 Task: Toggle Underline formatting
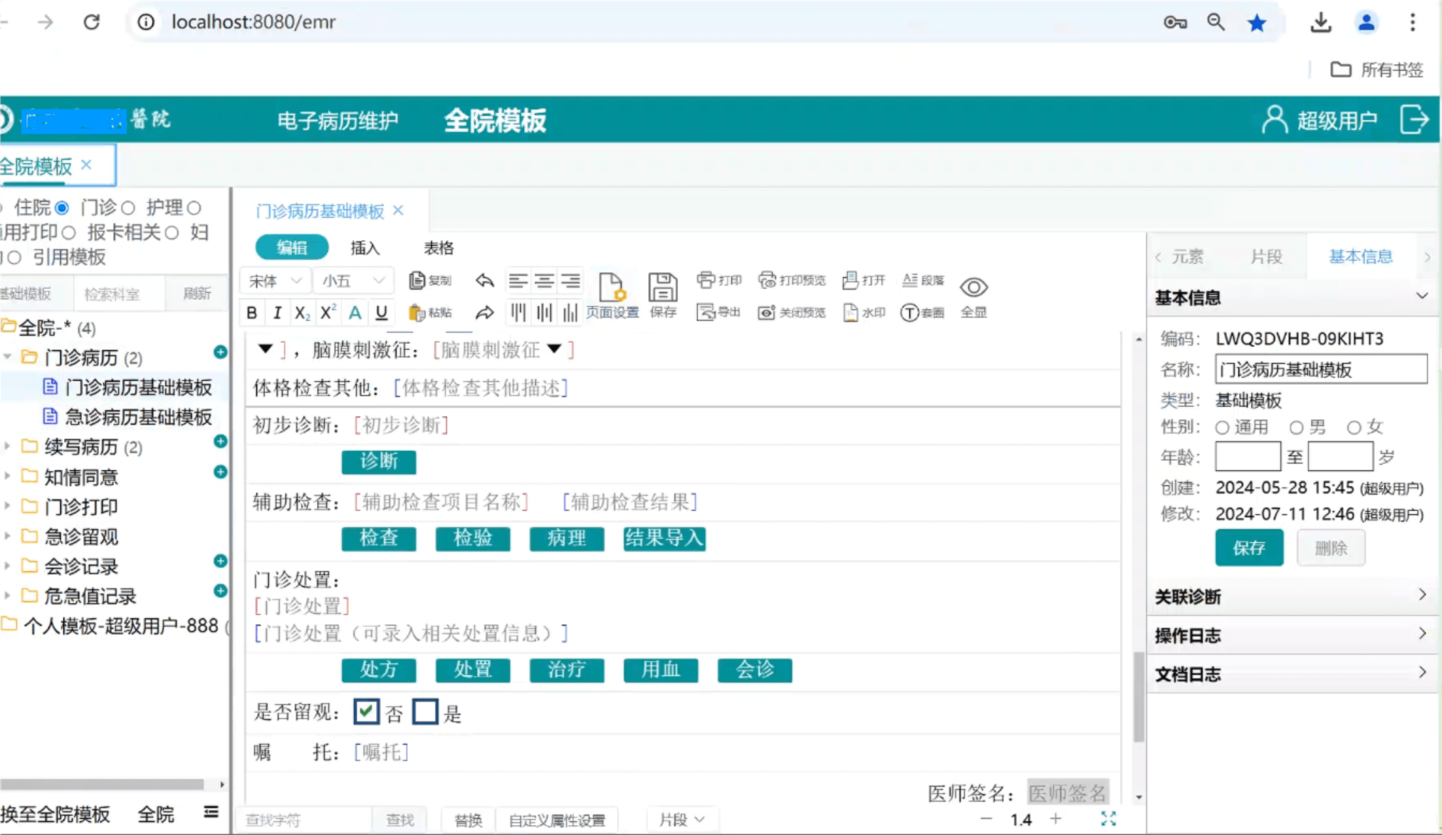381,313
